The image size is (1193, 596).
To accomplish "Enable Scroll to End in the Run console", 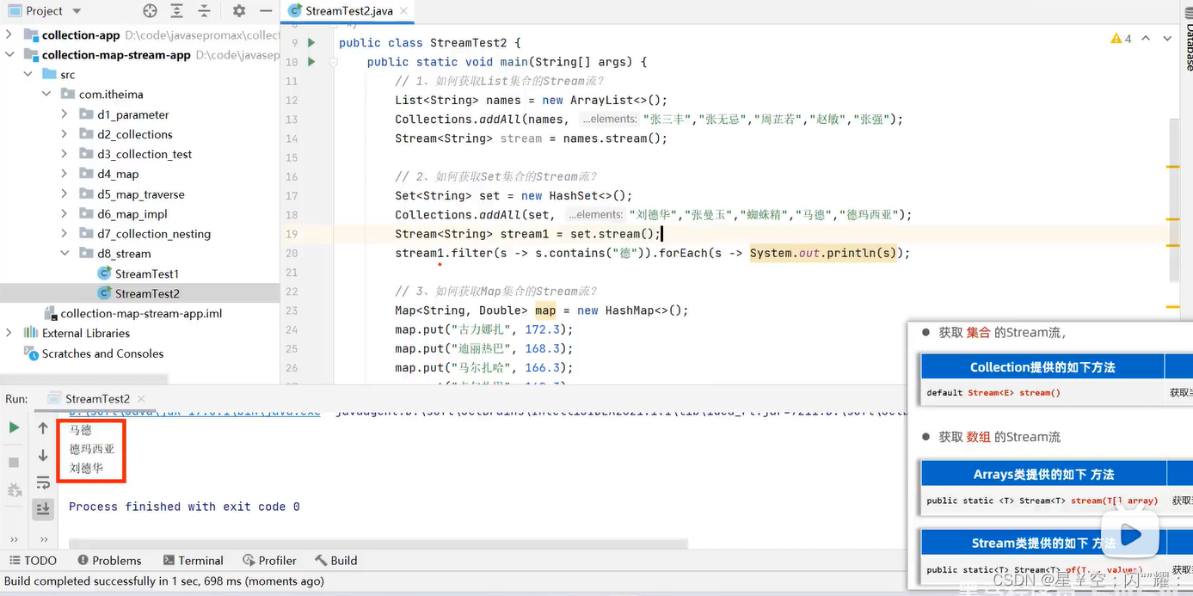I will pyautogui.click(x=42, y=509).
